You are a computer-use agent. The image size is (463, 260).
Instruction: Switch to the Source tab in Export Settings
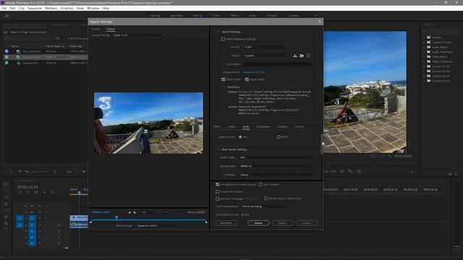coord(95,29)
